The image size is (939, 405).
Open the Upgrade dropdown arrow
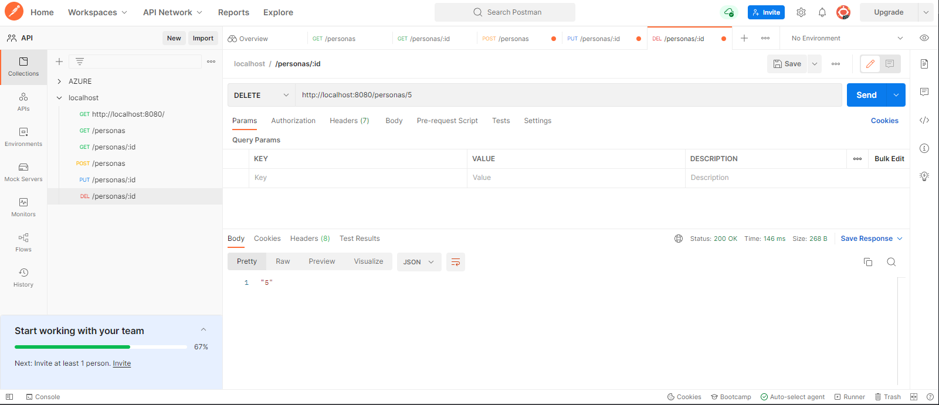(x=926, y=12)
